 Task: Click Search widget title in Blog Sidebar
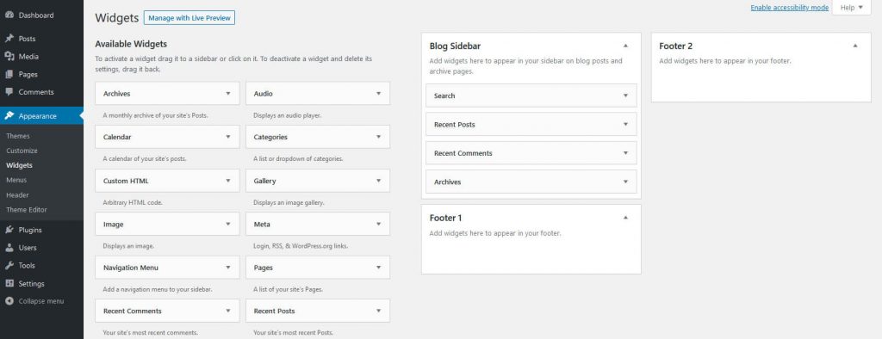point(444,96)
